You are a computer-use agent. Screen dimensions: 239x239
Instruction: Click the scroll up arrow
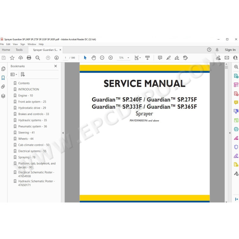click(x=226, y=64)
